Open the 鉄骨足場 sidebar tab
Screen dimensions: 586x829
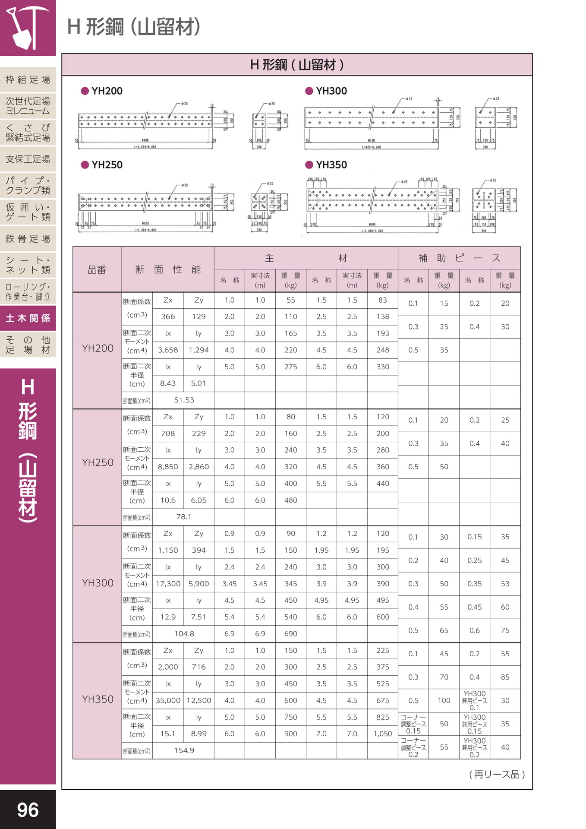(x=28, y=239)
